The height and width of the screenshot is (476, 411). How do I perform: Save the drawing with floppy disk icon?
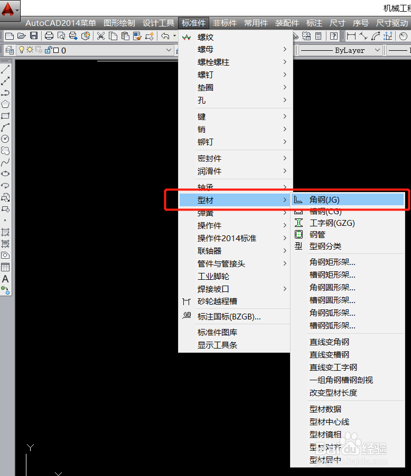[x=34, y=36]
